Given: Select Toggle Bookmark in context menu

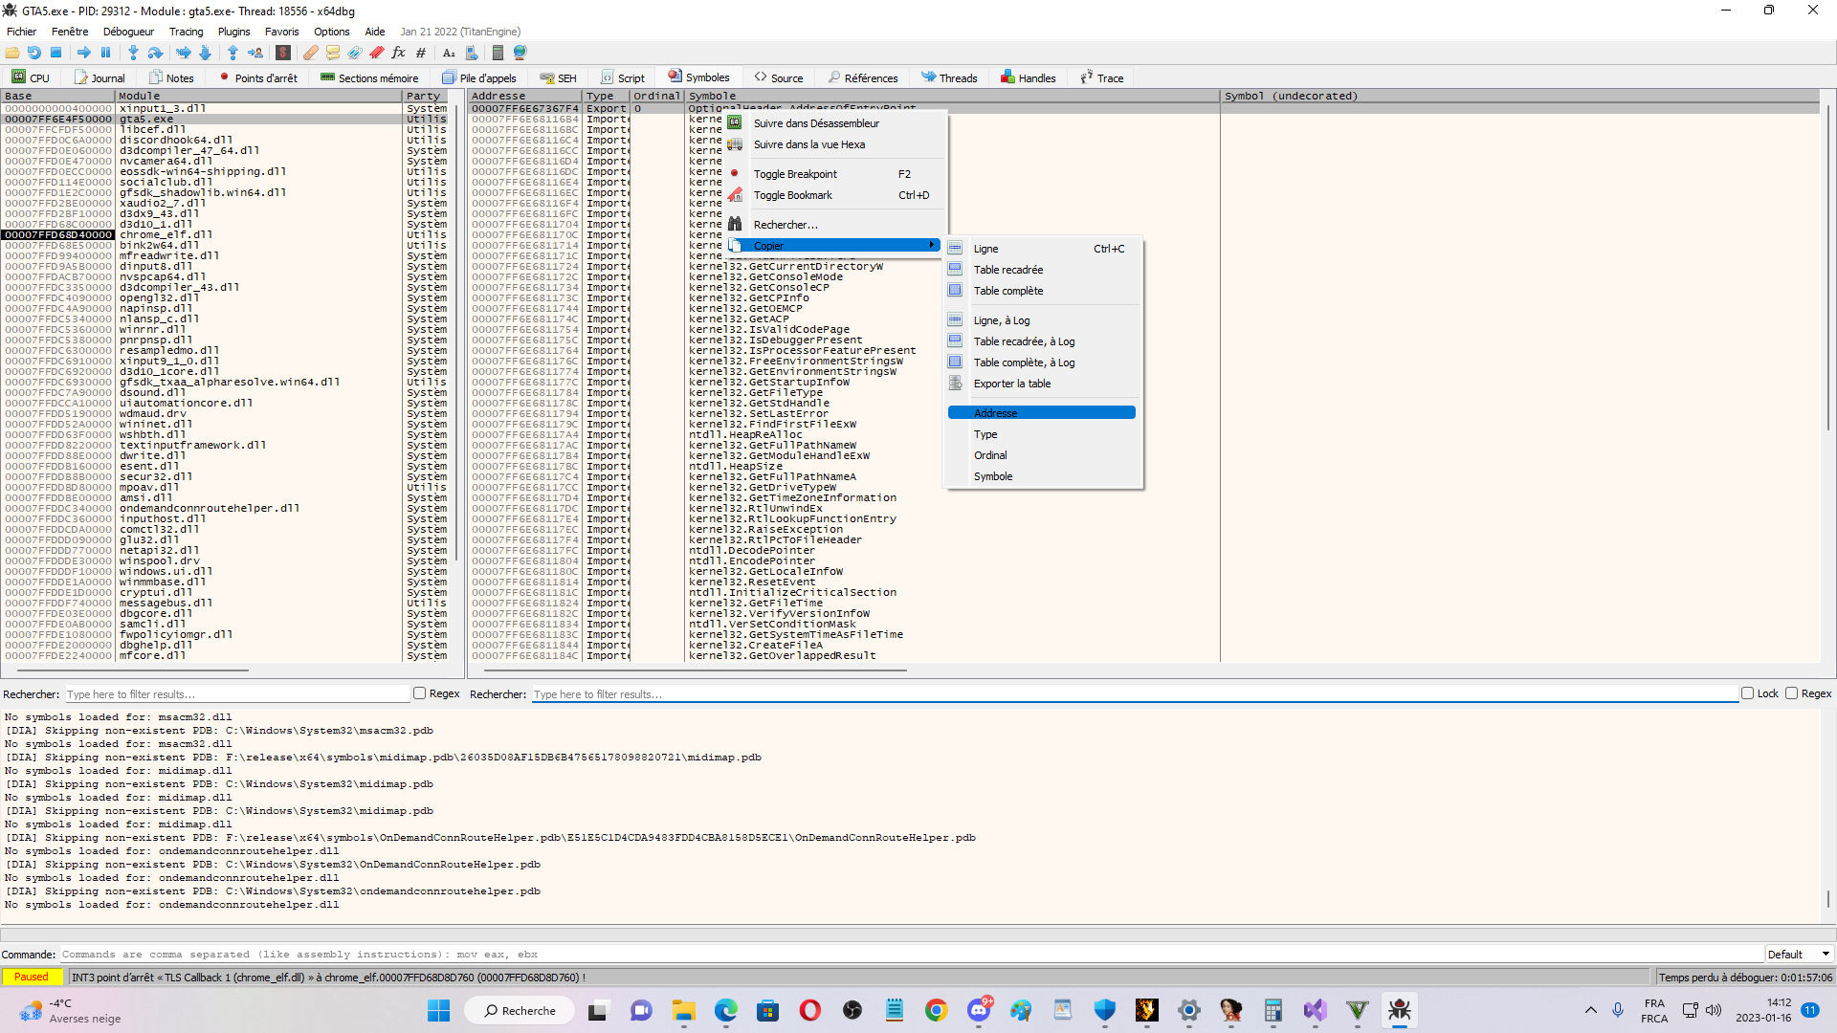Looking at the screenshot, I should (x=834, y=195).
